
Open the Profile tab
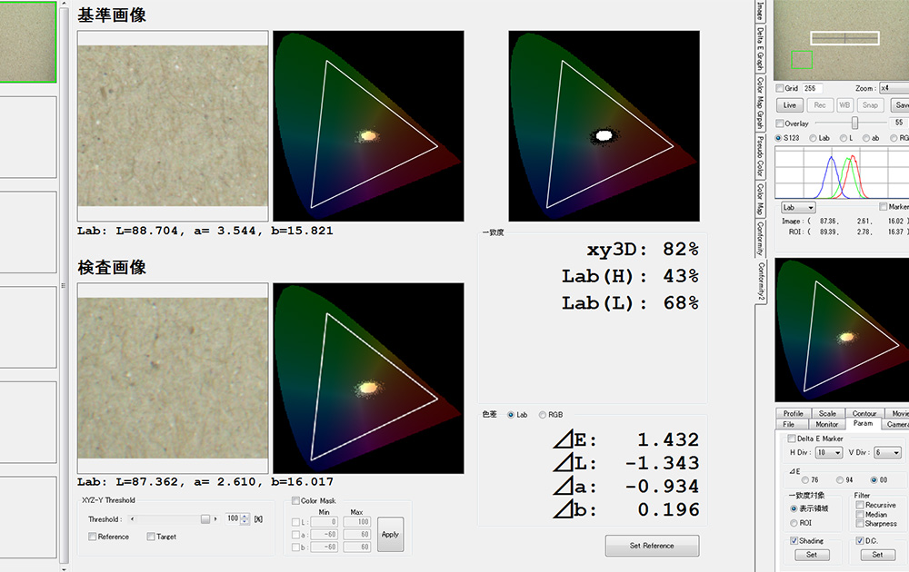(x=793, y=413)
